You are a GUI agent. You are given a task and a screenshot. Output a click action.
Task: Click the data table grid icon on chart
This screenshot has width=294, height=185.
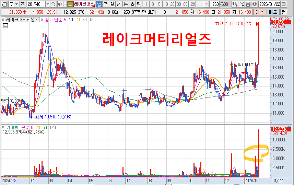coord(5,26)
